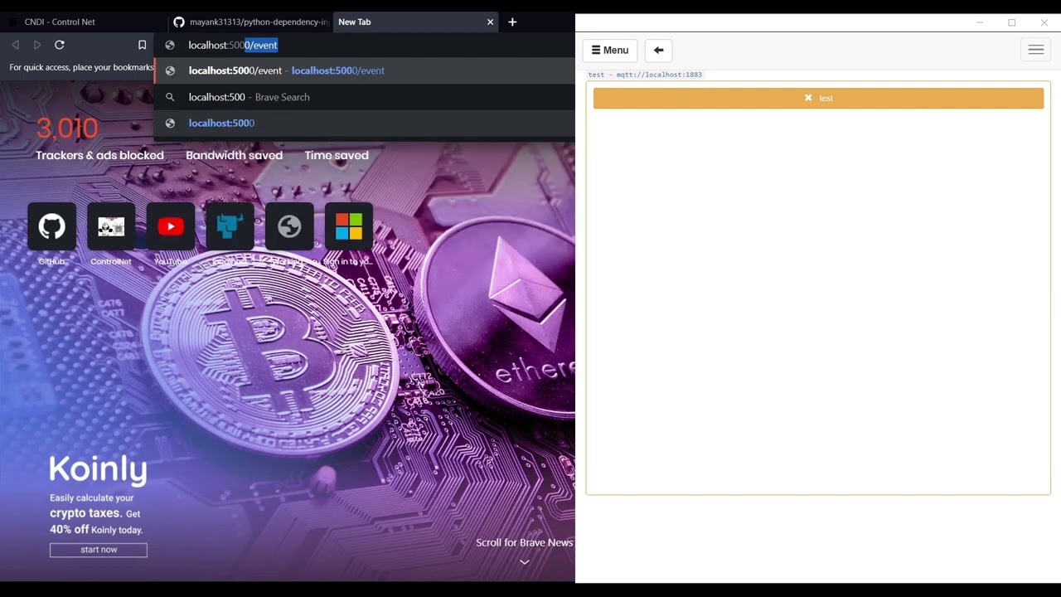This screenshot has width=1061, height=597.
Task: Open the Microsoft sign-in shortcut tile
Action: [349, 226]
